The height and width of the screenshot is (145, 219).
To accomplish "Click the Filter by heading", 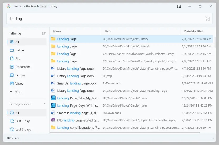I will coord(16,33).
